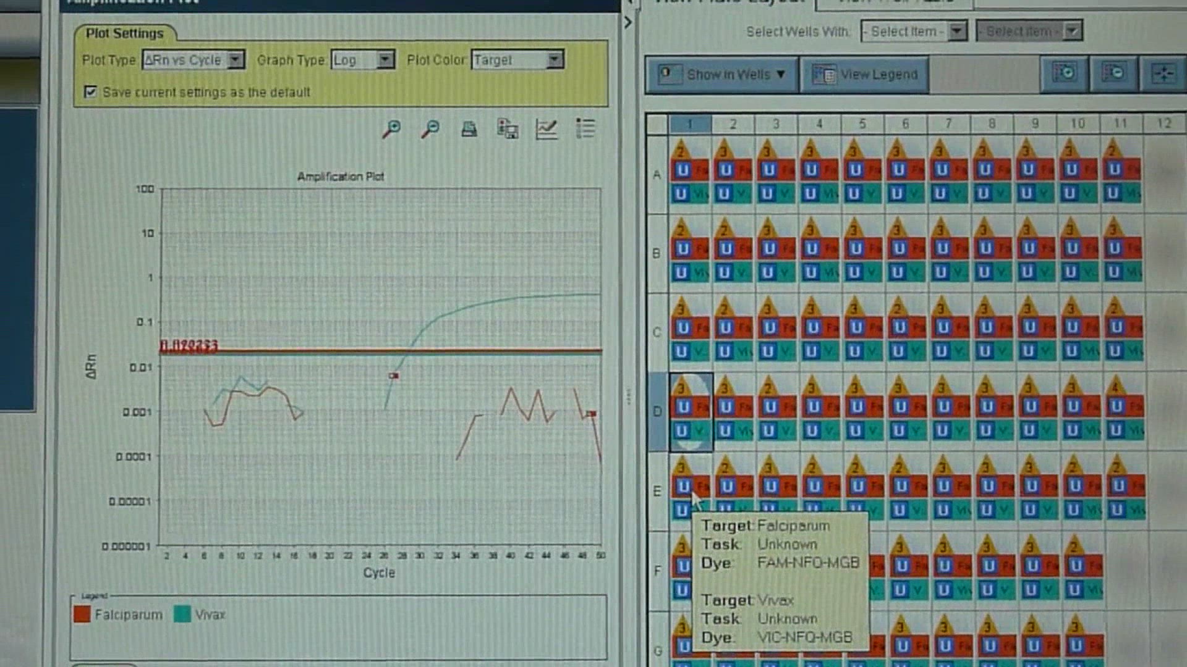The image size is (1187, 667).
Task: Open the Graph Type dropdown
Action: (385, 60)
